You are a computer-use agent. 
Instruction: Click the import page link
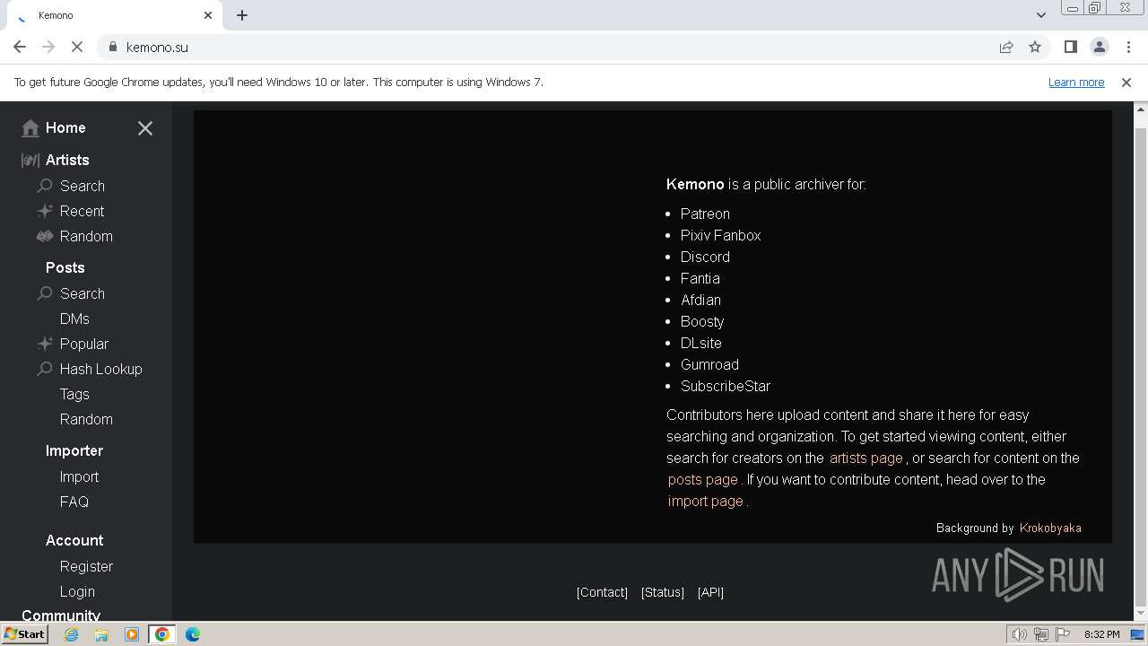tap(706, 501)
